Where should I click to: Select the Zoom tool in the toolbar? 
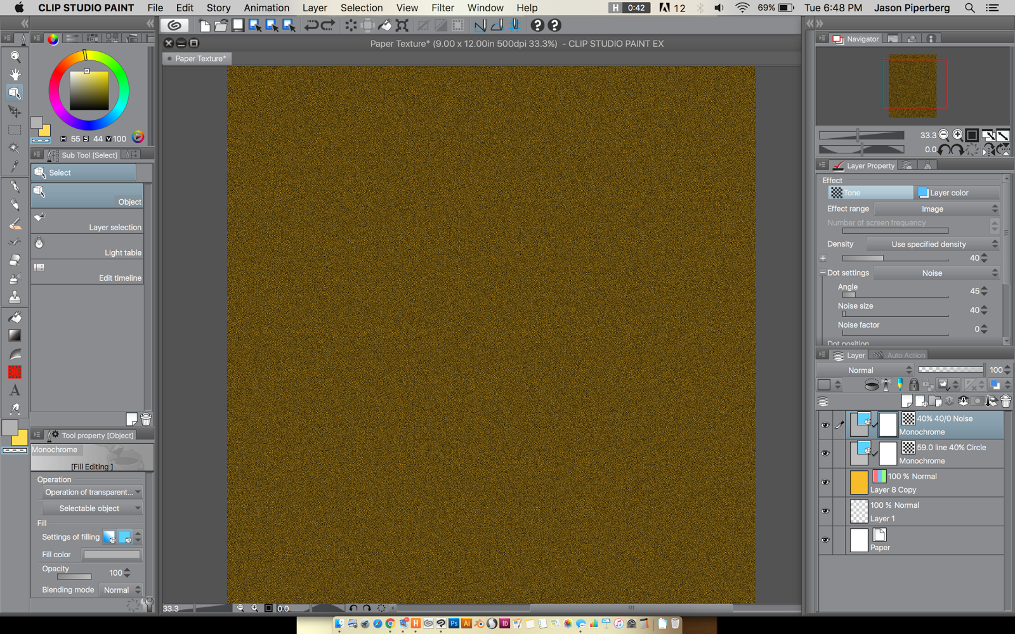pos(15,56)
